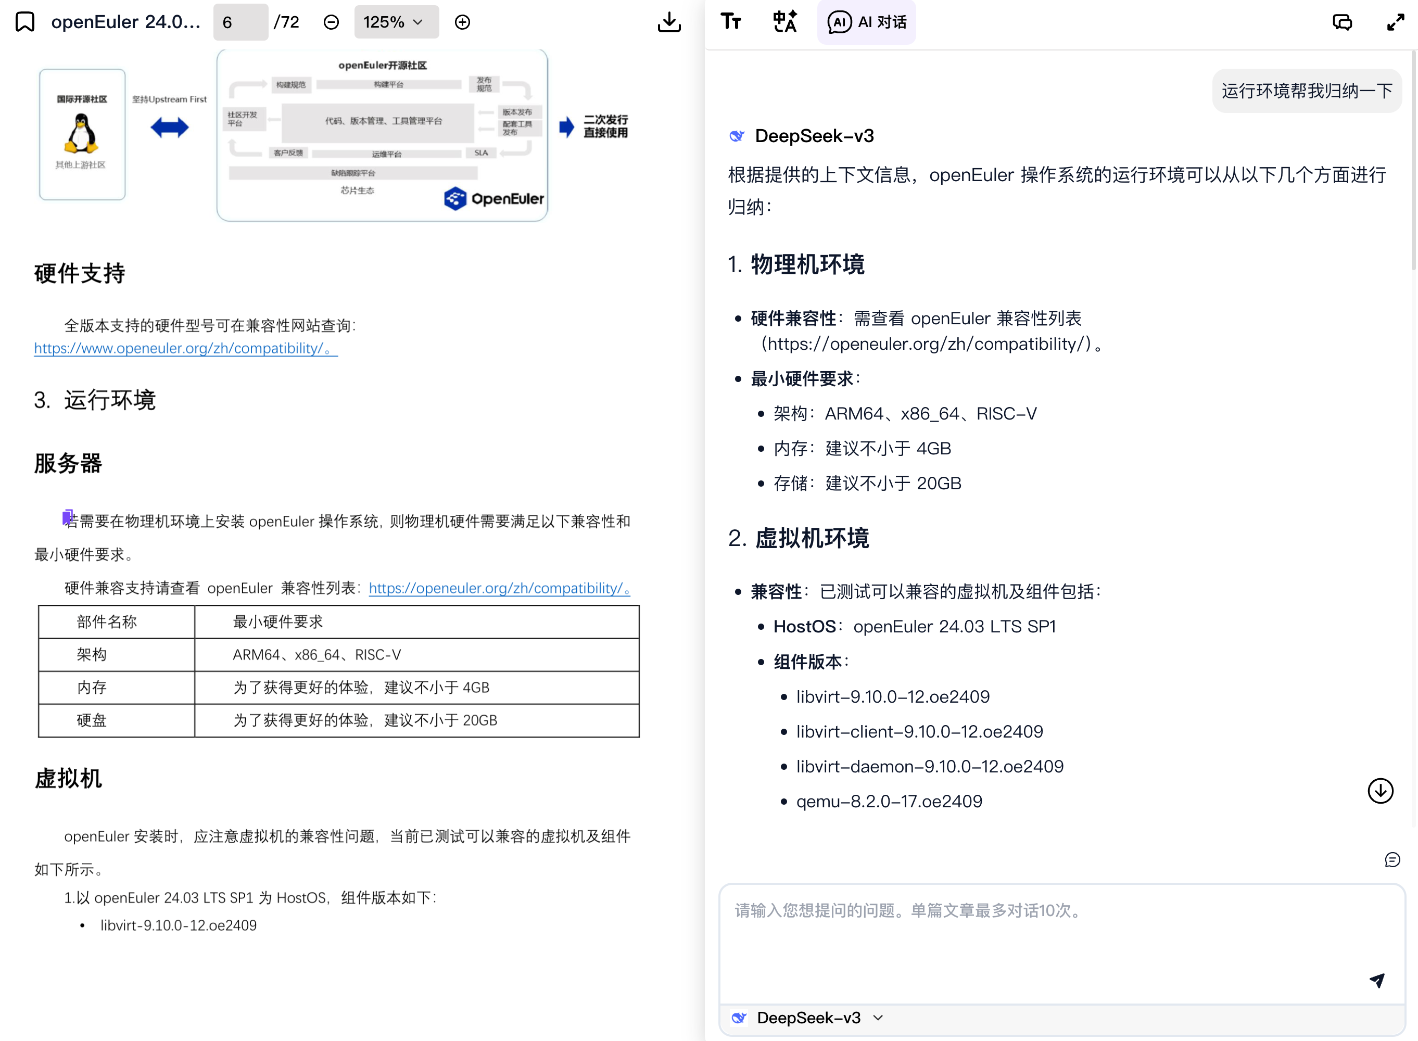This screenshot has height=1041, width=1418.
Task: Click chat bullet qemu-8.2.0-17.oe2409
Action: tap(889, 802)
